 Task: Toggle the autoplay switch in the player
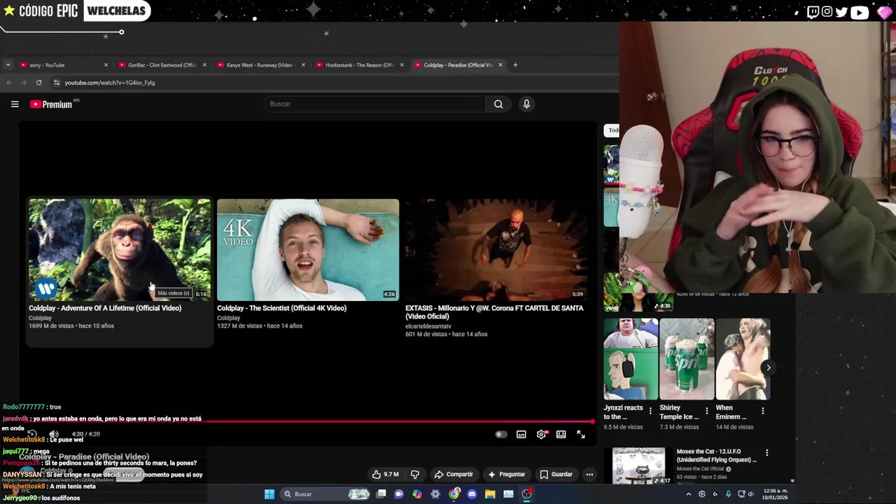500,435
